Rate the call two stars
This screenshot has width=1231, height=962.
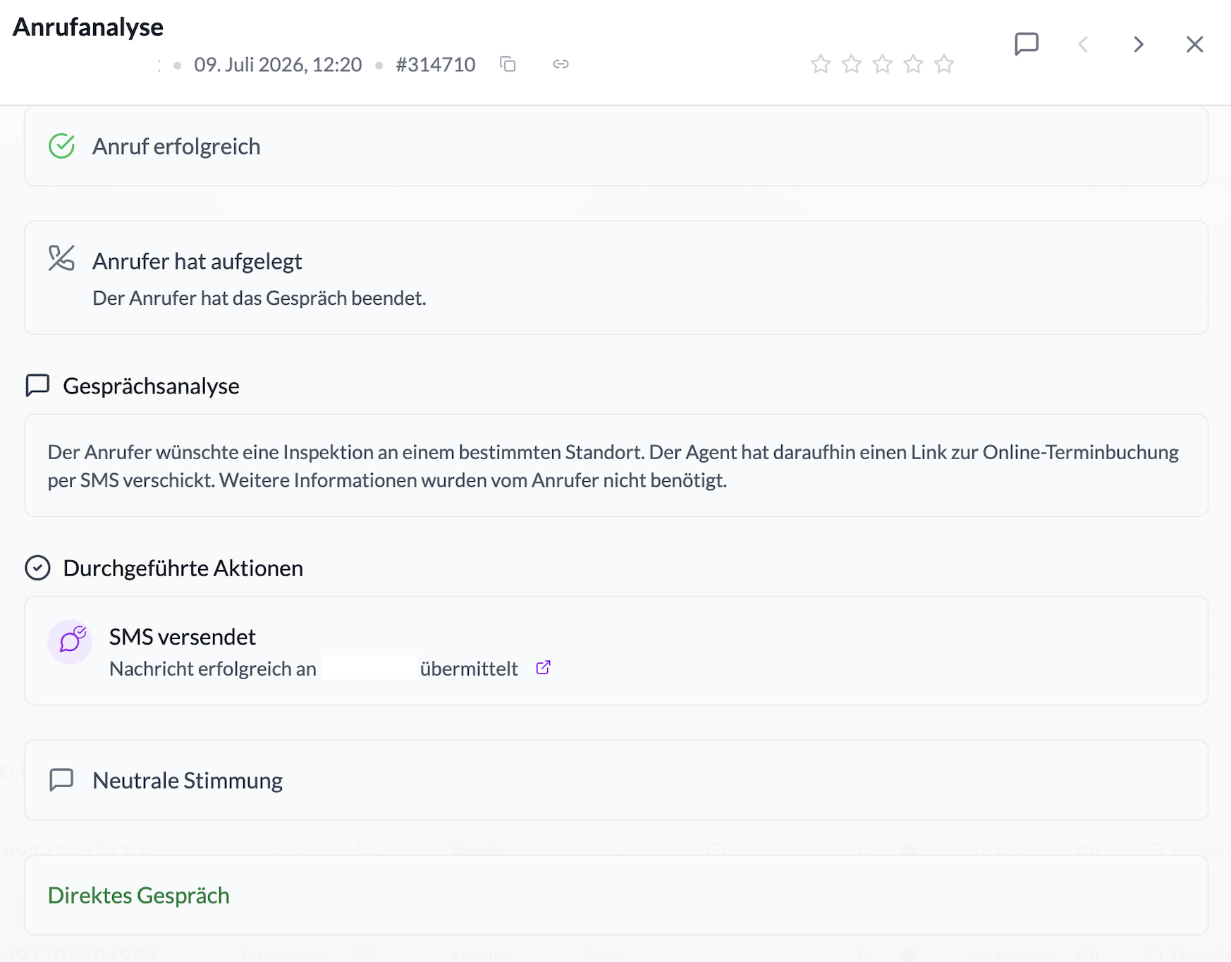852,64
